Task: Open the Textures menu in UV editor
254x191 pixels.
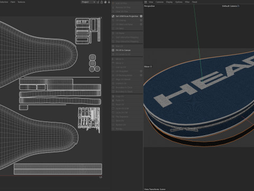Action: coord(21,2)
